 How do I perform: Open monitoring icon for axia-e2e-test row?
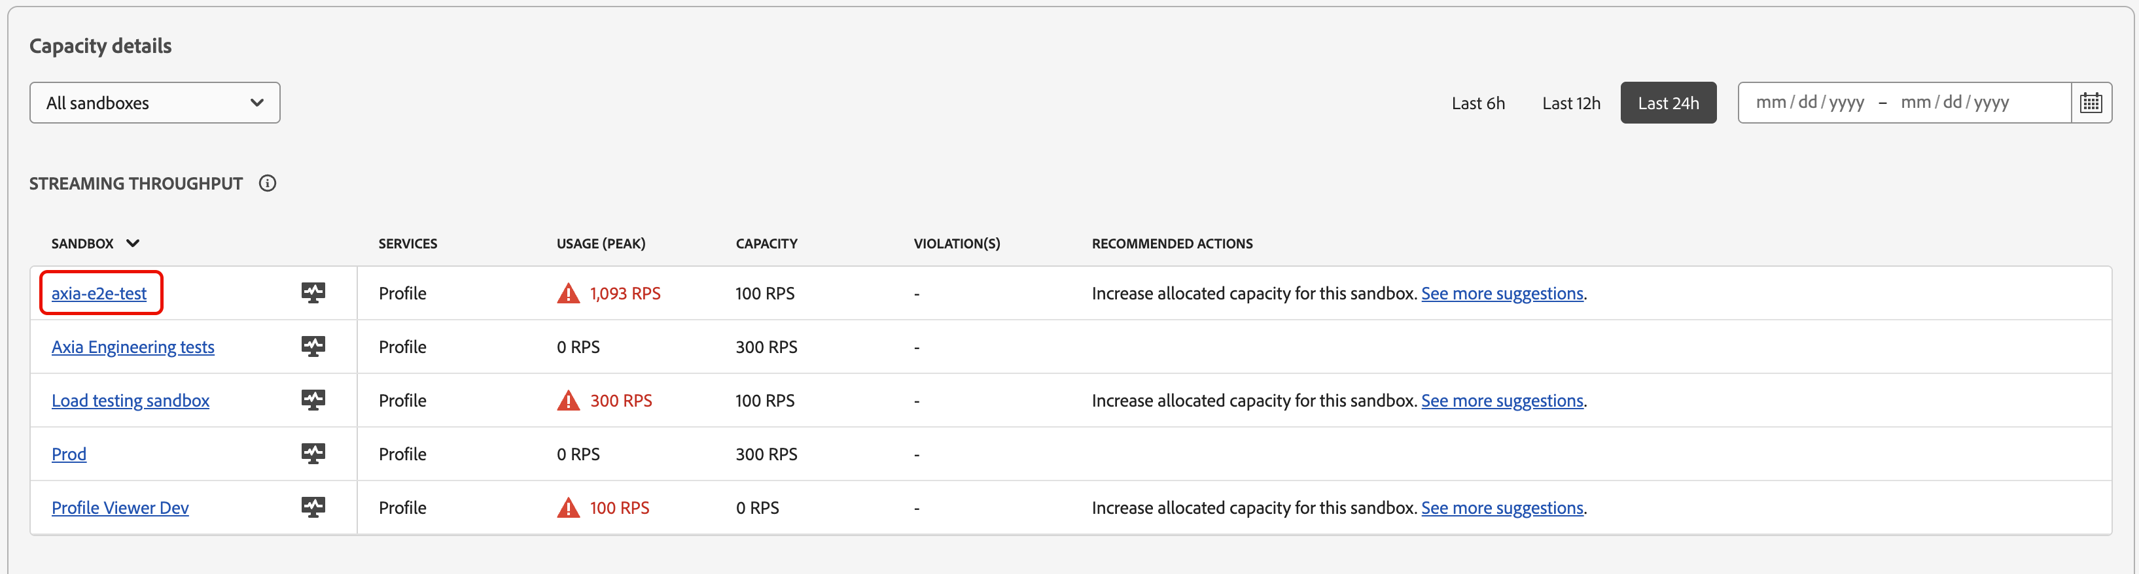click(313, 293)
